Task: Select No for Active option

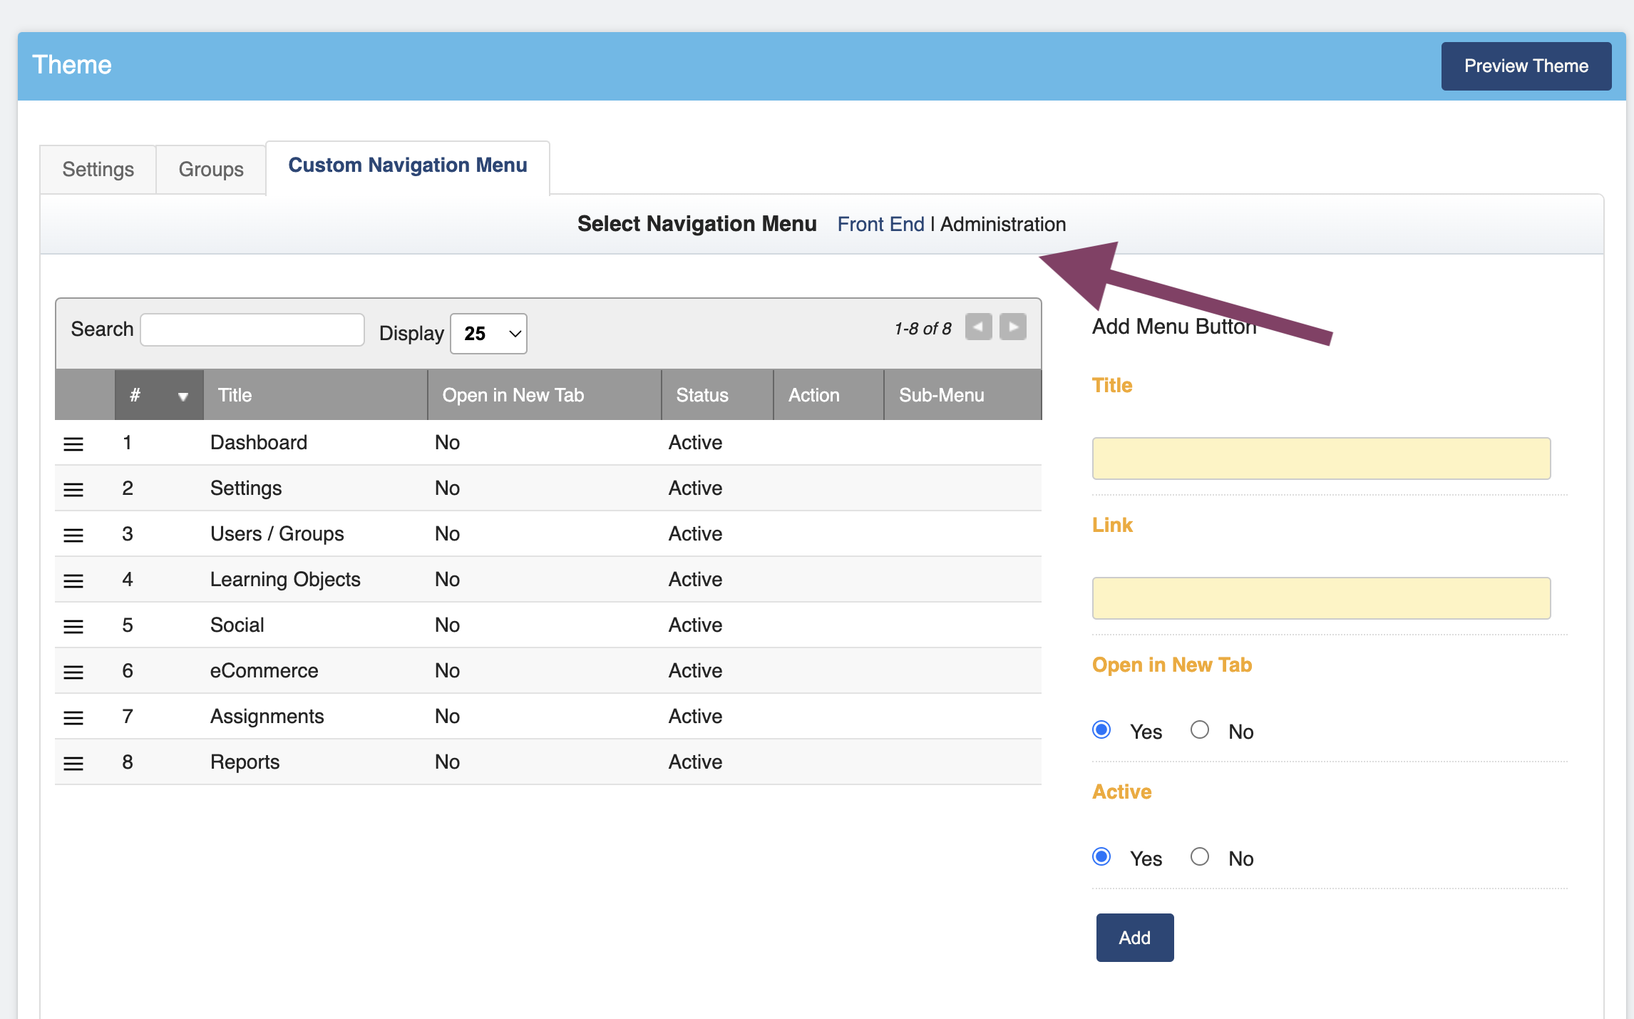Action: coord(1200,856)
